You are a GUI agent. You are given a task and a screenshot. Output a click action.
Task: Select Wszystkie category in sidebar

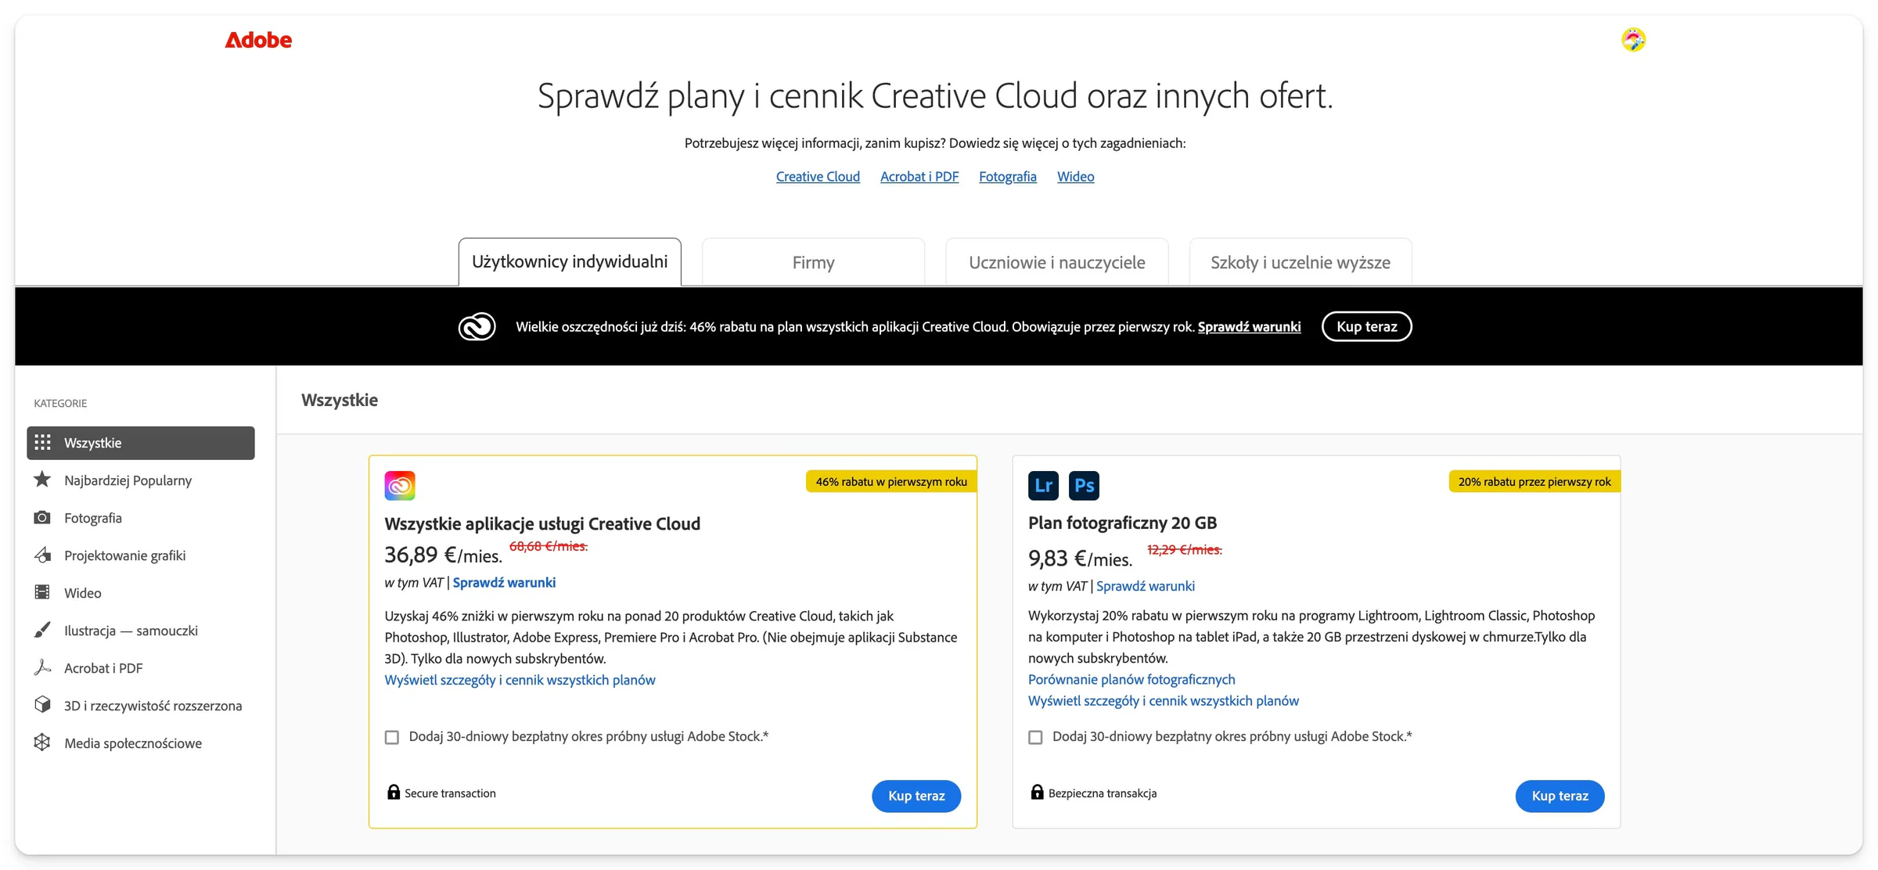pos(141,443)
